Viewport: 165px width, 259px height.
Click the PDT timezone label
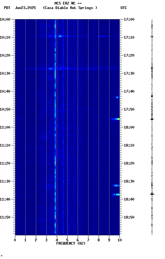[x=7, y=8]
